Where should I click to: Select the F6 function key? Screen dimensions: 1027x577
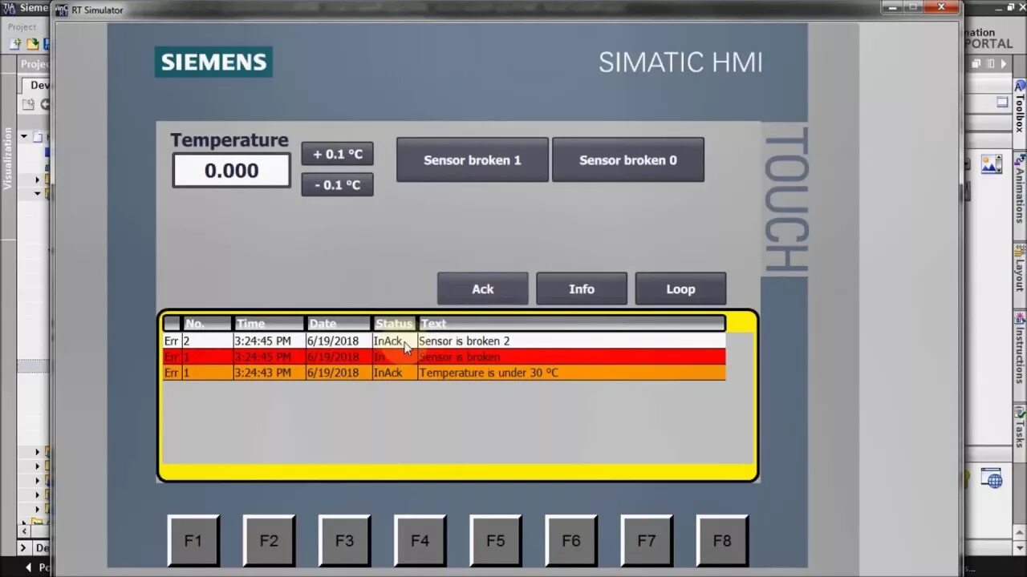coord(570,541)
